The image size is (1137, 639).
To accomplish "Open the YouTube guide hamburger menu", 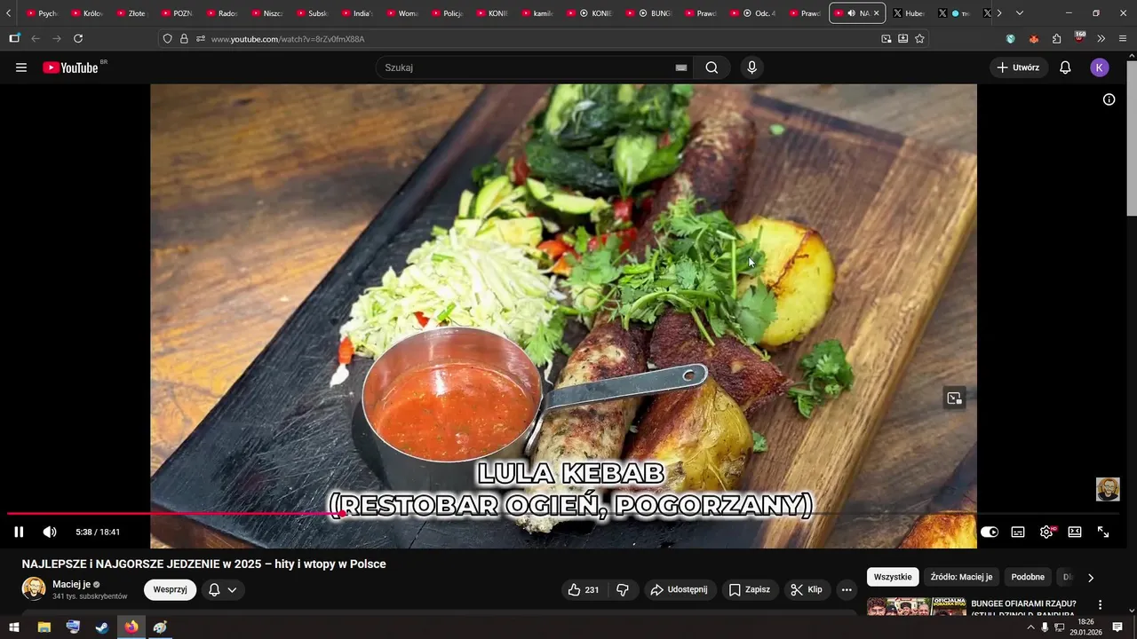I will [21, 67].
